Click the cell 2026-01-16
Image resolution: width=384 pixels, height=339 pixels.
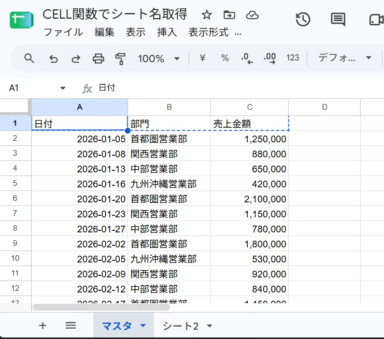(80, 184)
